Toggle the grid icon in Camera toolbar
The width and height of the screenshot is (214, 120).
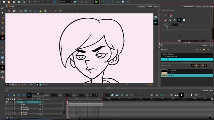[21, 11]
